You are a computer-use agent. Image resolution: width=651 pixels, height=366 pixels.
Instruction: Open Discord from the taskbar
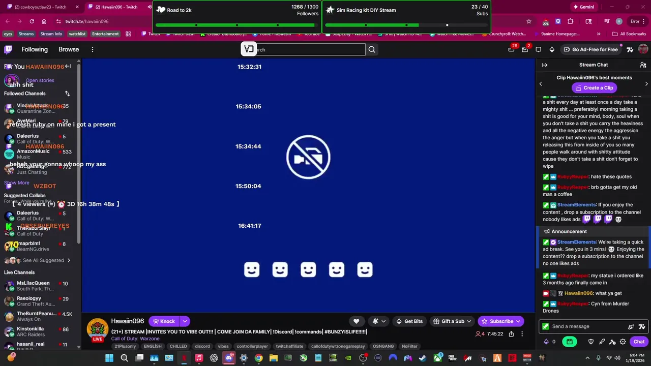(x=229, y=358)
